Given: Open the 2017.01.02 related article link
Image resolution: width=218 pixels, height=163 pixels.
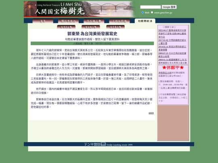Looking at the screenshot, I should [172, 42].
